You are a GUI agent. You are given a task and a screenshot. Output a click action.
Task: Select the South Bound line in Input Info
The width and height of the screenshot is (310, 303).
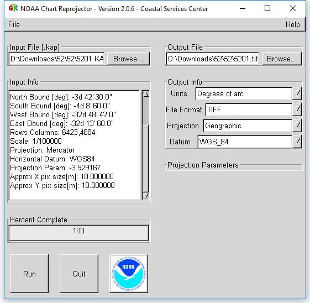60,106
